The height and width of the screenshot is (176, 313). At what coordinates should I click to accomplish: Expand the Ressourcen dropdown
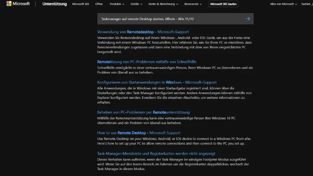(193, 4)
